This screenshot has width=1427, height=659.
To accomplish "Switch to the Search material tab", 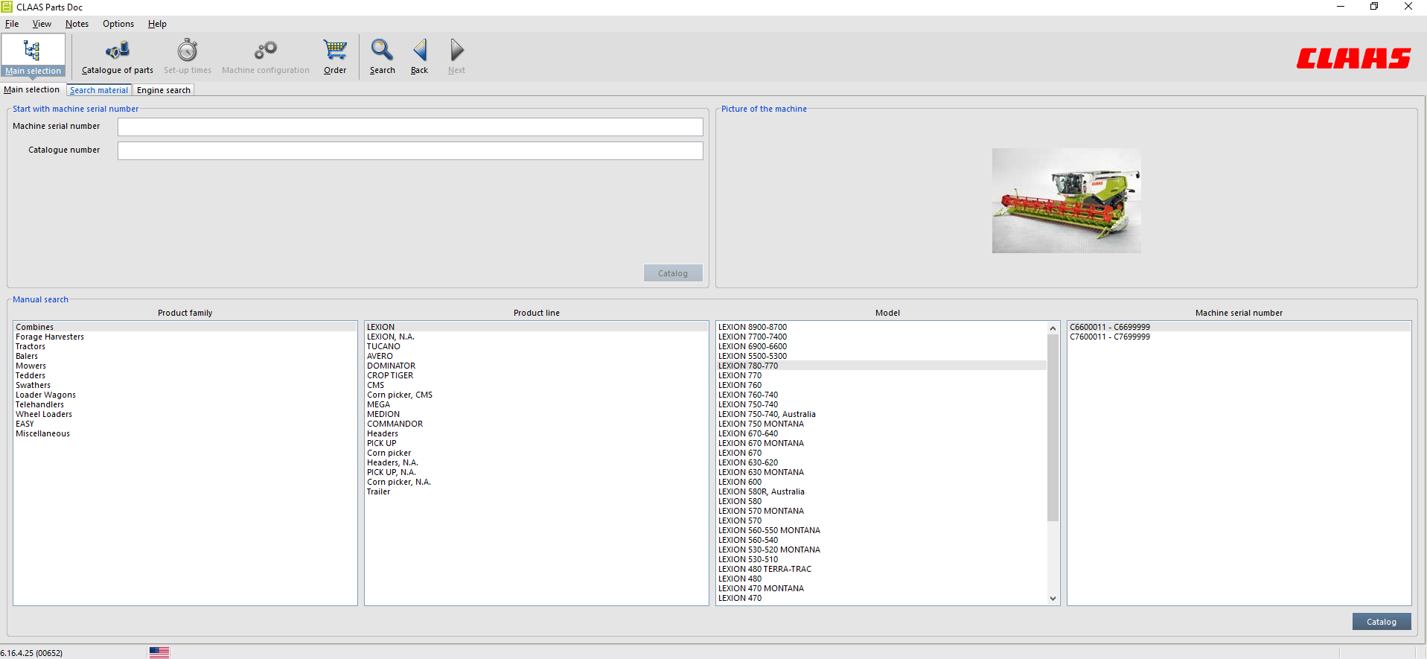I will click(99, 90).
